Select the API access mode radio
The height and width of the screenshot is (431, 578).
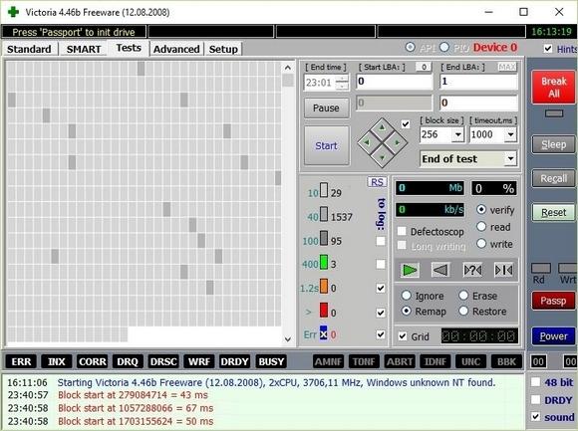click(410, 47)
